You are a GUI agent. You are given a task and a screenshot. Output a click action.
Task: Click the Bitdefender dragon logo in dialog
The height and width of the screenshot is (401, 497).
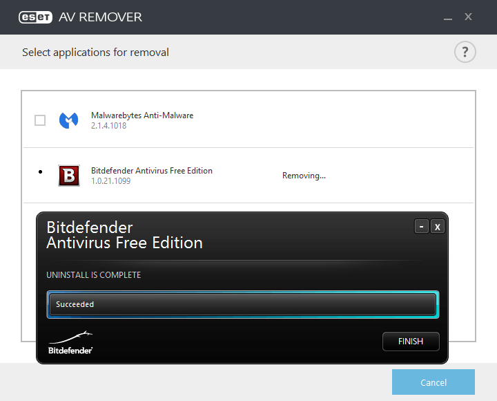click(70, 343)
